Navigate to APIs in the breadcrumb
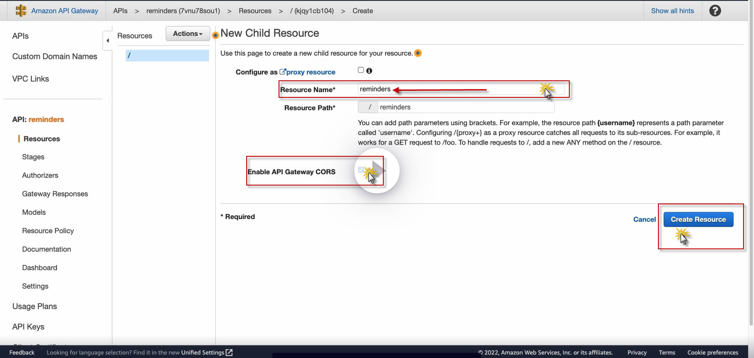 click(x=121, y=10)
